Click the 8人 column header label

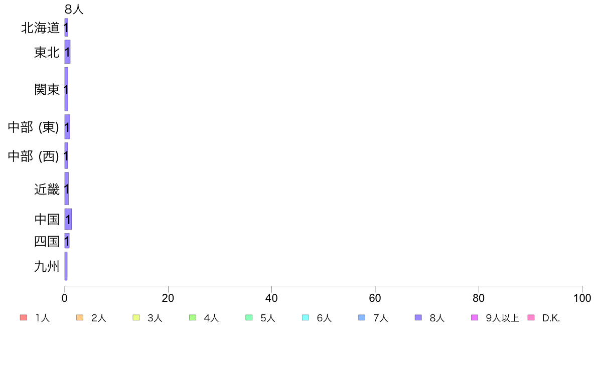pyautogui.click(x=74, y=9)
